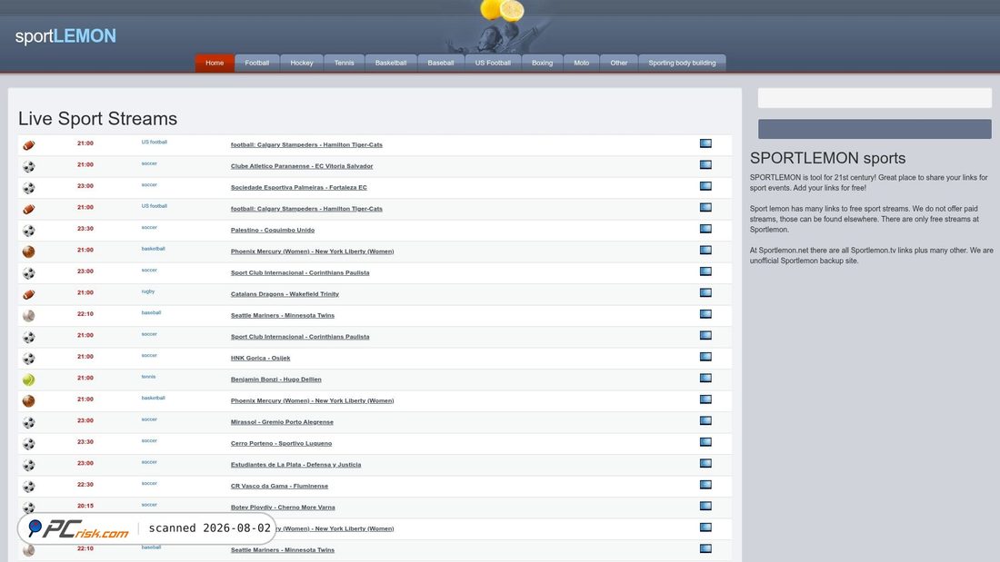Open the TV icon for Botev Plovdiv - Cherno More
This screenshot has height=562, width=1000.
point(705,506)
